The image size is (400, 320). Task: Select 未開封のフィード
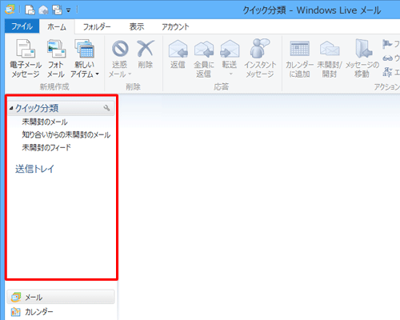[x=46, y=147]
